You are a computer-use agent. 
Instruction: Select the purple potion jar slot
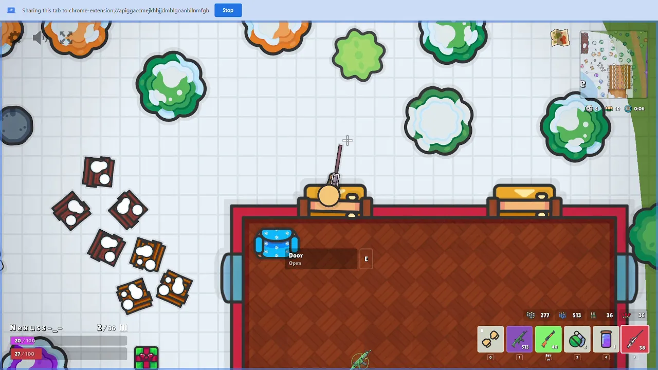(606, 339)
